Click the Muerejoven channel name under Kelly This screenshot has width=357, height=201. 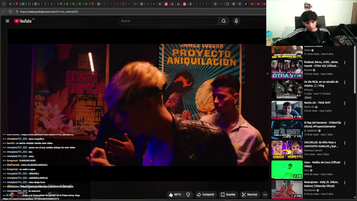(x=310, y=190)
